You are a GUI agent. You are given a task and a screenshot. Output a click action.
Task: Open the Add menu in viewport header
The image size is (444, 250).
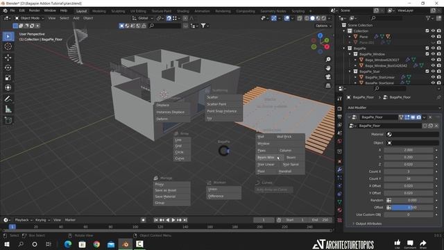(76, 18)
